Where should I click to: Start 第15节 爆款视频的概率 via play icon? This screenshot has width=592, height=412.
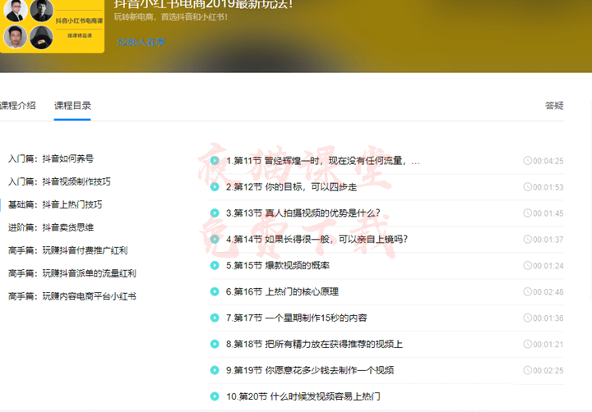point(215,265)
